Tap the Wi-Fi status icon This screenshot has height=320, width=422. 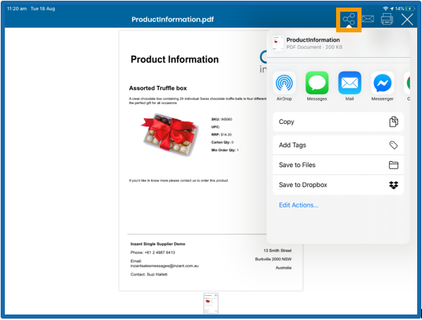pos(386,9)
